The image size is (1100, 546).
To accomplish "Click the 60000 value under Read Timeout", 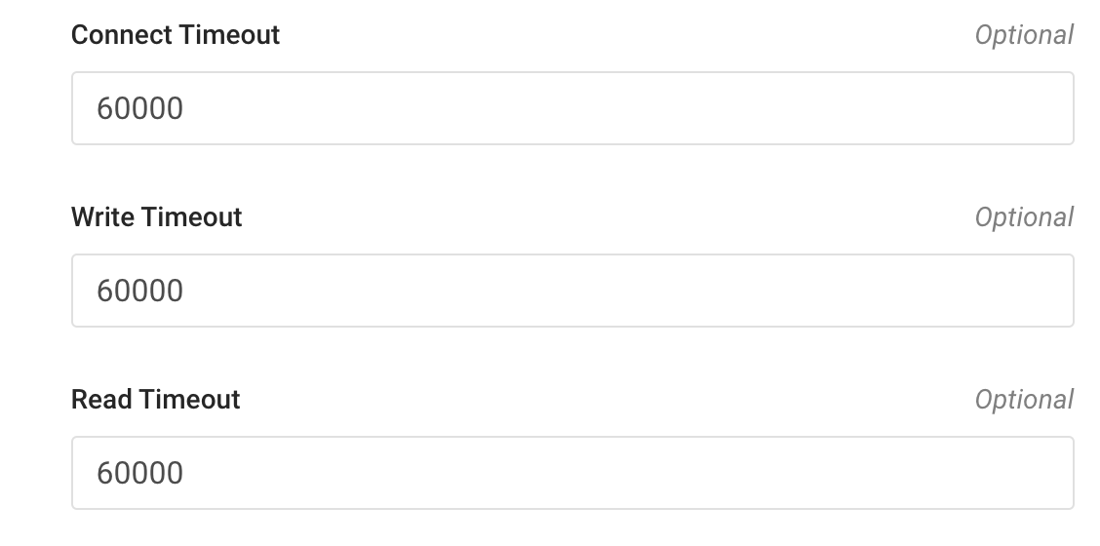I will pyautogui.click(x=140, y=473).
